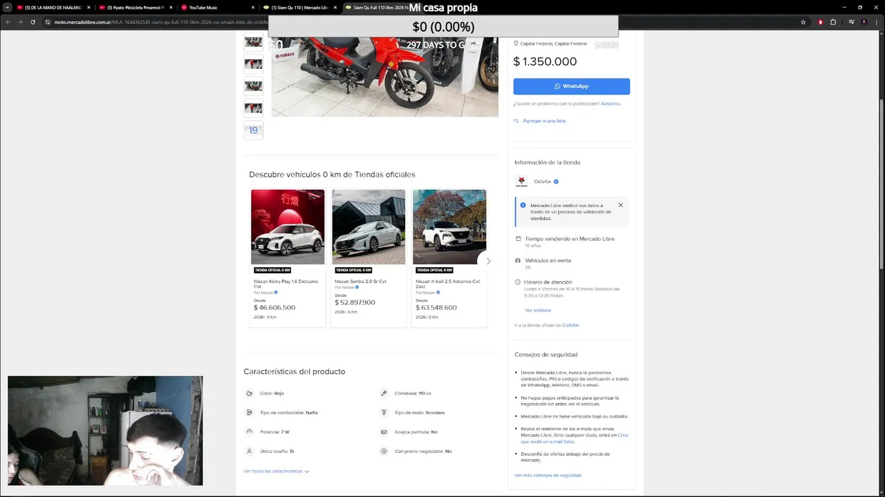The image size is (885, 497).
Task: Click Ver más consejos de seguridad
Action: click(548, 475)
